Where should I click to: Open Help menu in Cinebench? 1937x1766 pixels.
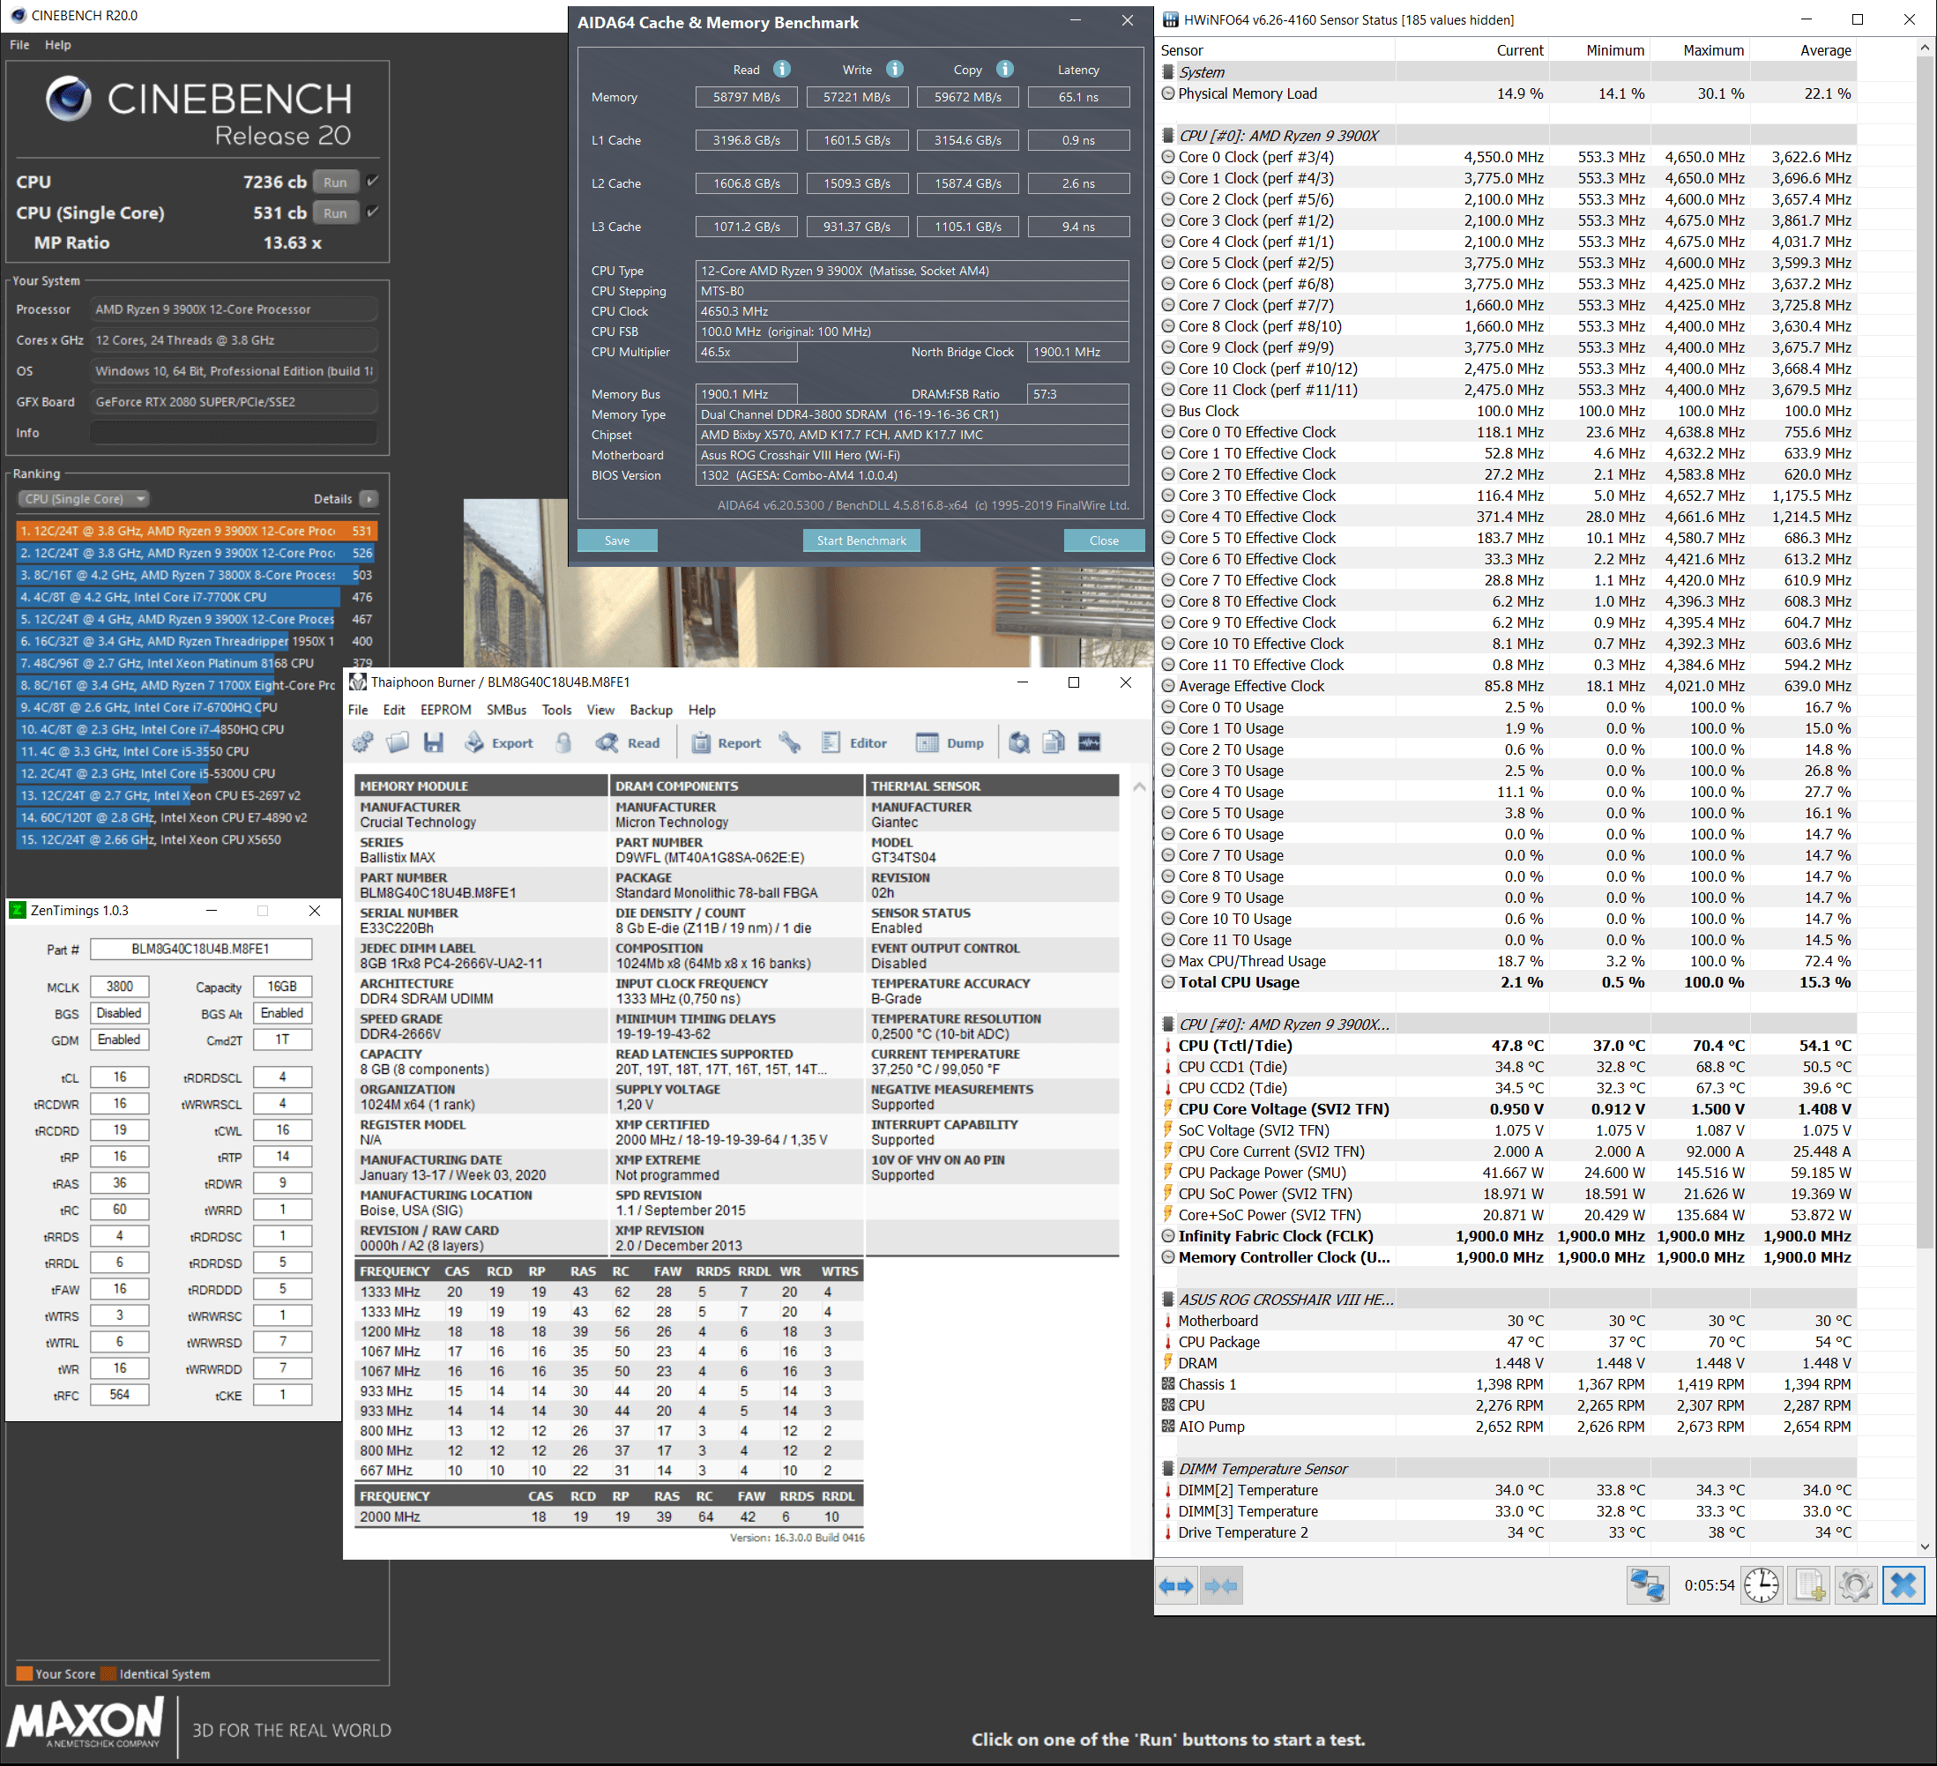pos(57,44)
